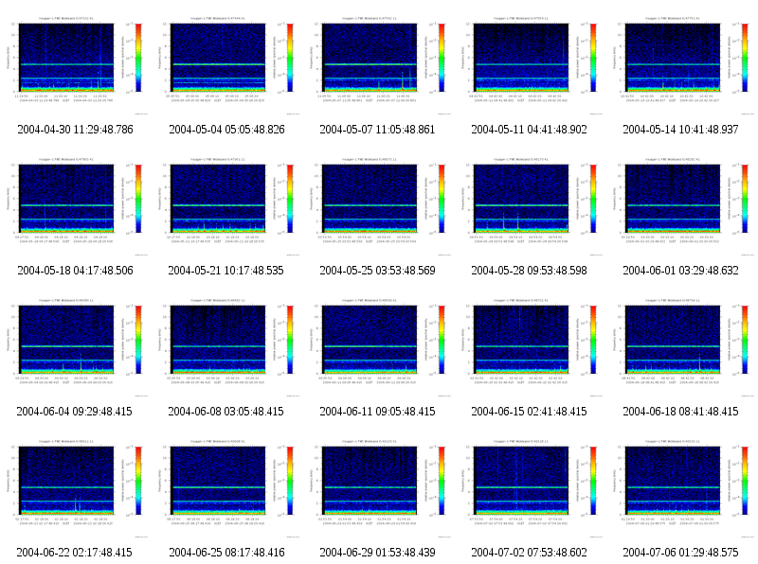Screen dimensions: 758x564
Task: Open the 2004-05-28 09:53:48.598 spectrogram thumbnail
Action: [x=530, y=205]
